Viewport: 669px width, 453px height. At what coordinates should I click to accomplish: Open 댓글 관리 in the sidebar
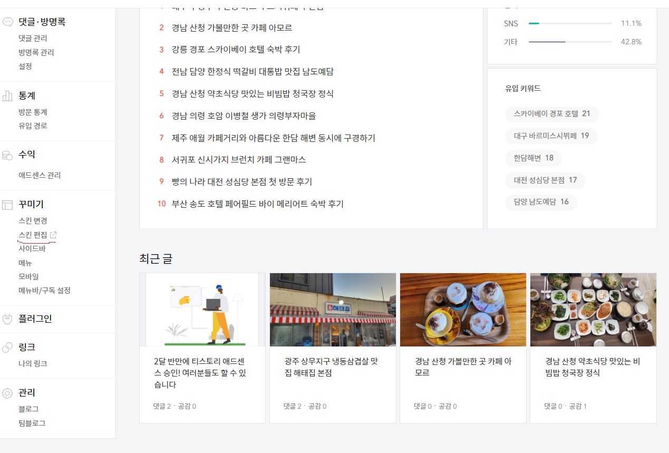coord(33,38)
